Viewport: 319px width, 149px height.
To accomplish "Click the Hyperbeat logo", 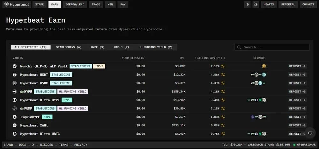I will coord(17,4).
